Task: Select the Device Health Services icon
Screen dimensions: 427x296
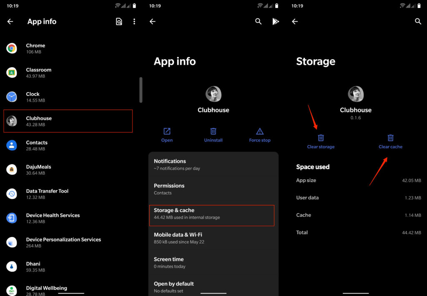Action: (x=12, y=218)
